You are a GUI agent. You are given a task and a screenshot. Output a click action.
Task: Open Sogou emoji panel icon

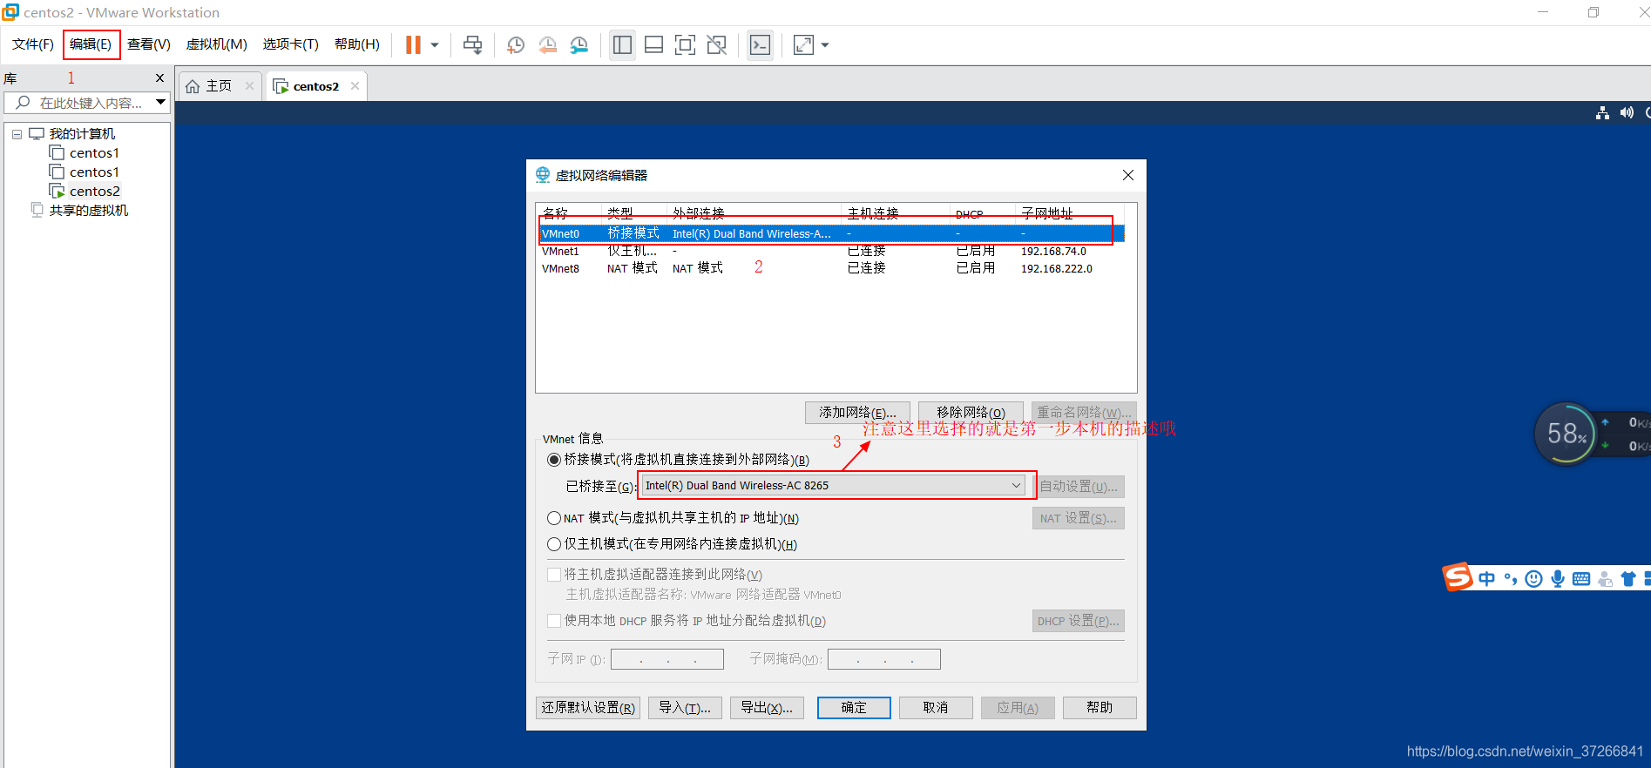point(1534,579)
